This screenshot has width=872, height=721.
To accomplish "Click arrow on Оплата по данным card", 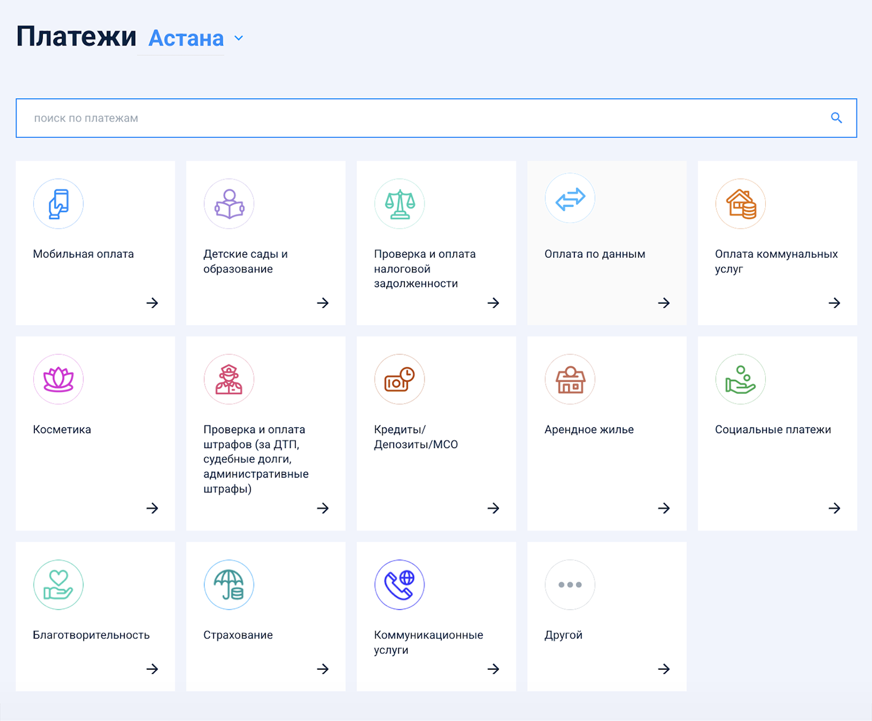I will point(664,303).
